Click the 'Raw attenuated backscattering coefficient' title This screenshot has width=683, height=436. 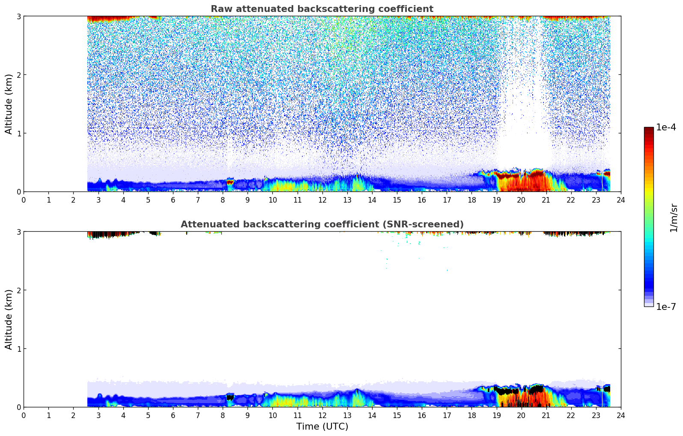coord(322,9)
